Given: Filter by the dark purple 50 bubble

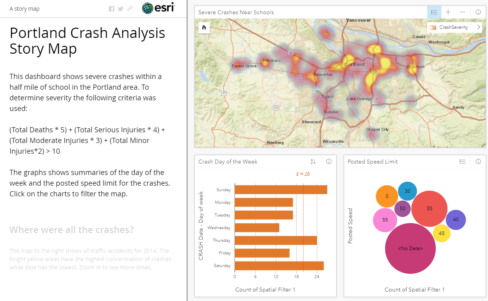Looking at the screenshot, I should 403,208.
